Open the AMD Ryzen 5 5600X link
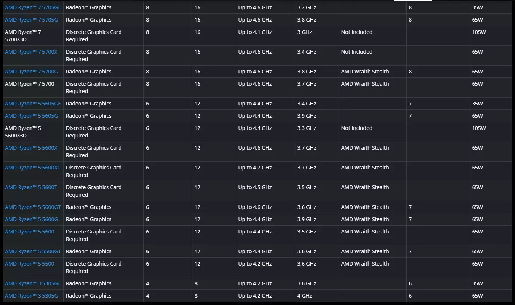Screen dimensions: 515x305 [31, 148]
